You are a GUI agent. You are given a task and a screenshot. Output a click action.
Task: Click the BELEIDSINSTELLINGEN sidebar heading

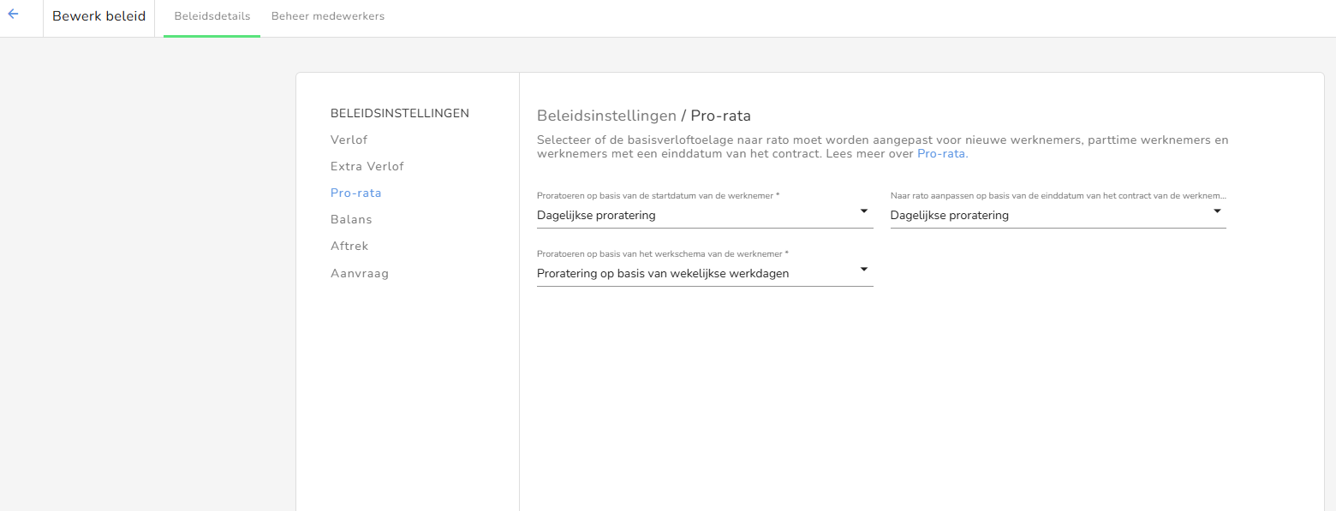tap(400, 113)
